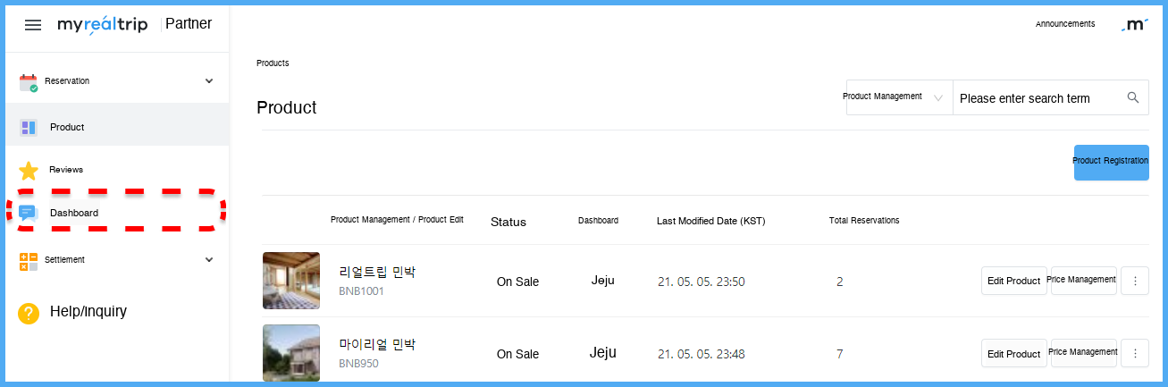
Task: Open more options for BNB1001
Action: click(x=1135, y=281)
